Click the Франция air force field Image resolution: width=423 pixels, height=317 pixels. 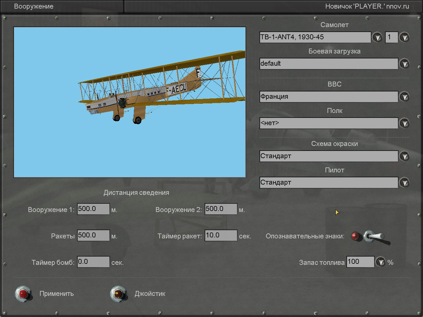click(x=328, y=97)
